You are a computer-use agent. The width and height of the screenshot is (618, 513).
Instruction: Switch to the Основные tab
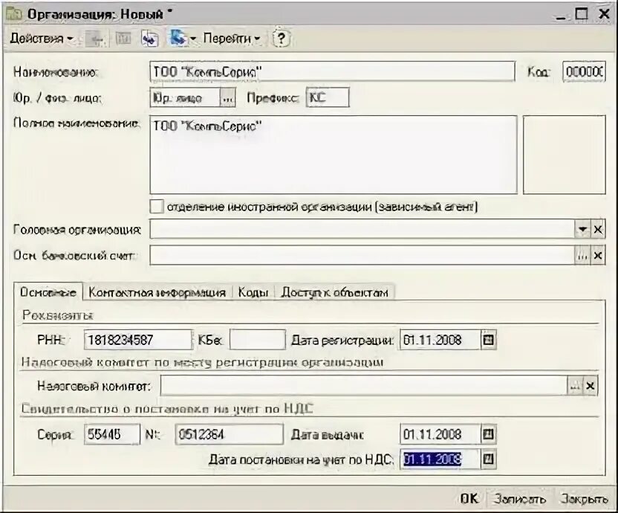(x=48, y=292)
